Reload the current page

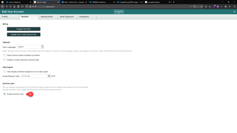point(10,7)
